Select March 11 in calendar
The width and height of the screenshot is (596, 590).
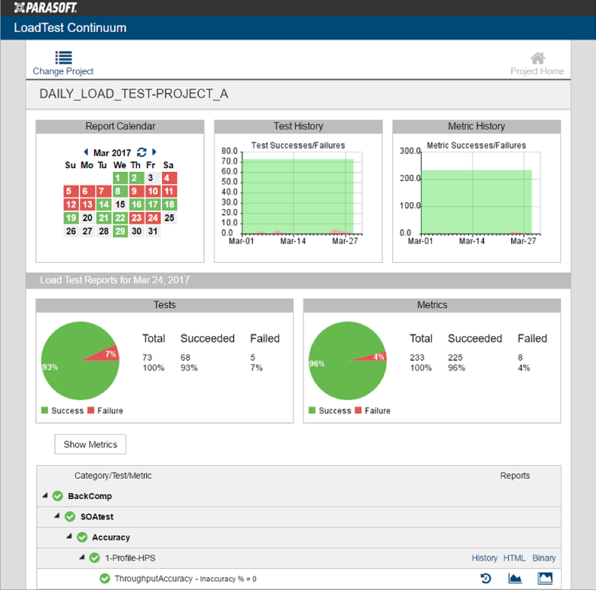click(x=169, y=191)
